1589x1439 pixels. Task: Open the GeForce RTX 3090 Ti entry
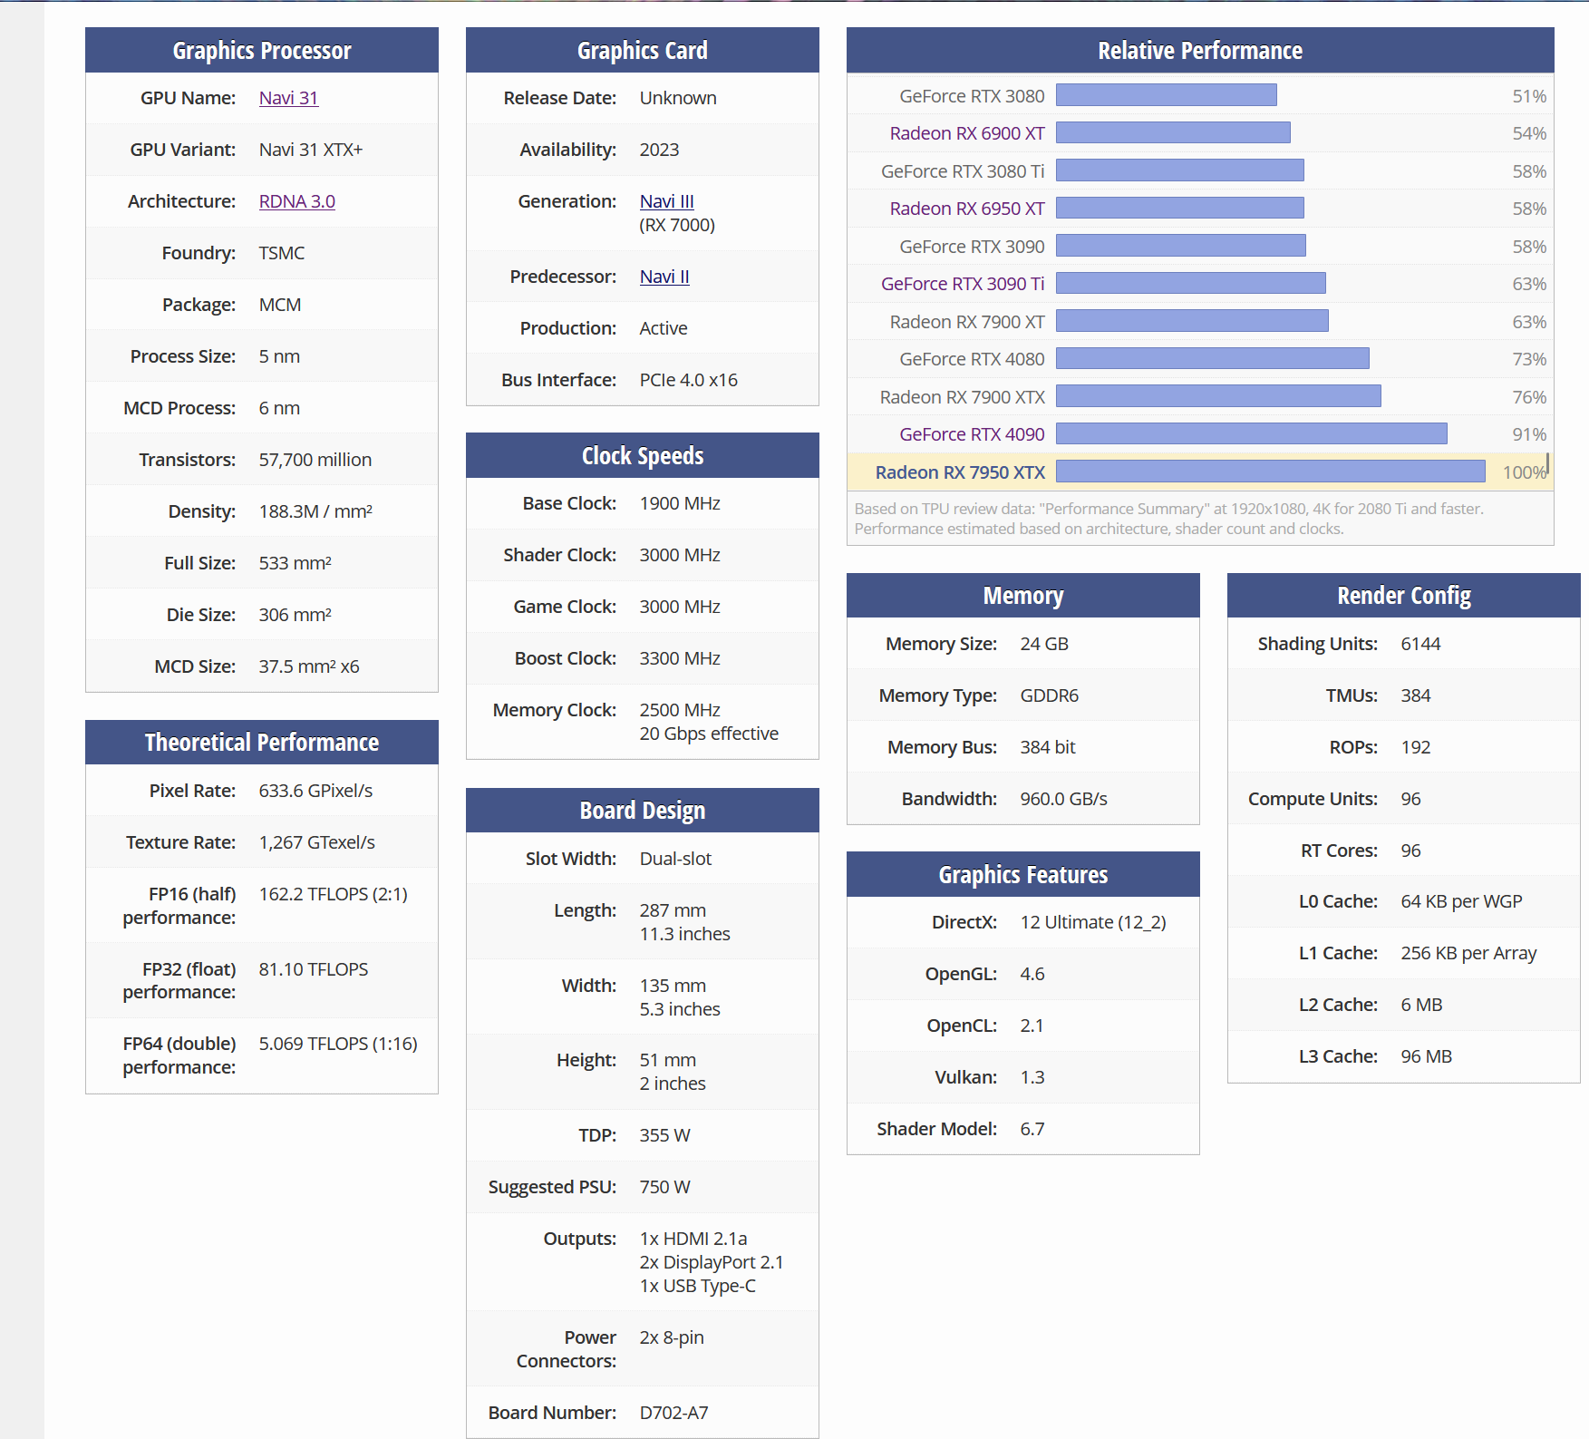[963, 284]
